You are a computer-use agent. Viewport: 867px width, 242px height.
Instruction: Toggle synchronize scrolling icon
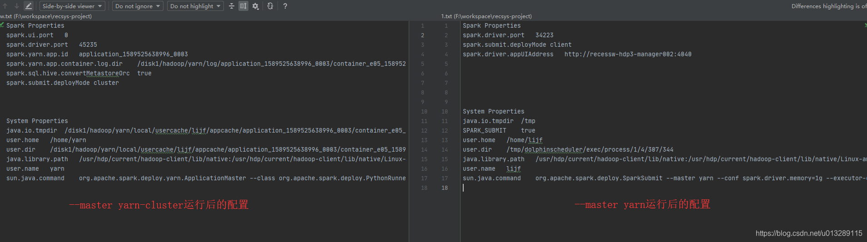243,6
